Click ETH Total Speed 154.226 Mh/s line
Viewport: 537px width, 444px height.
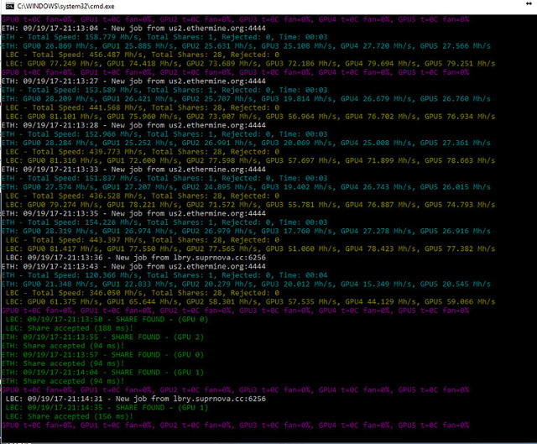164,222
